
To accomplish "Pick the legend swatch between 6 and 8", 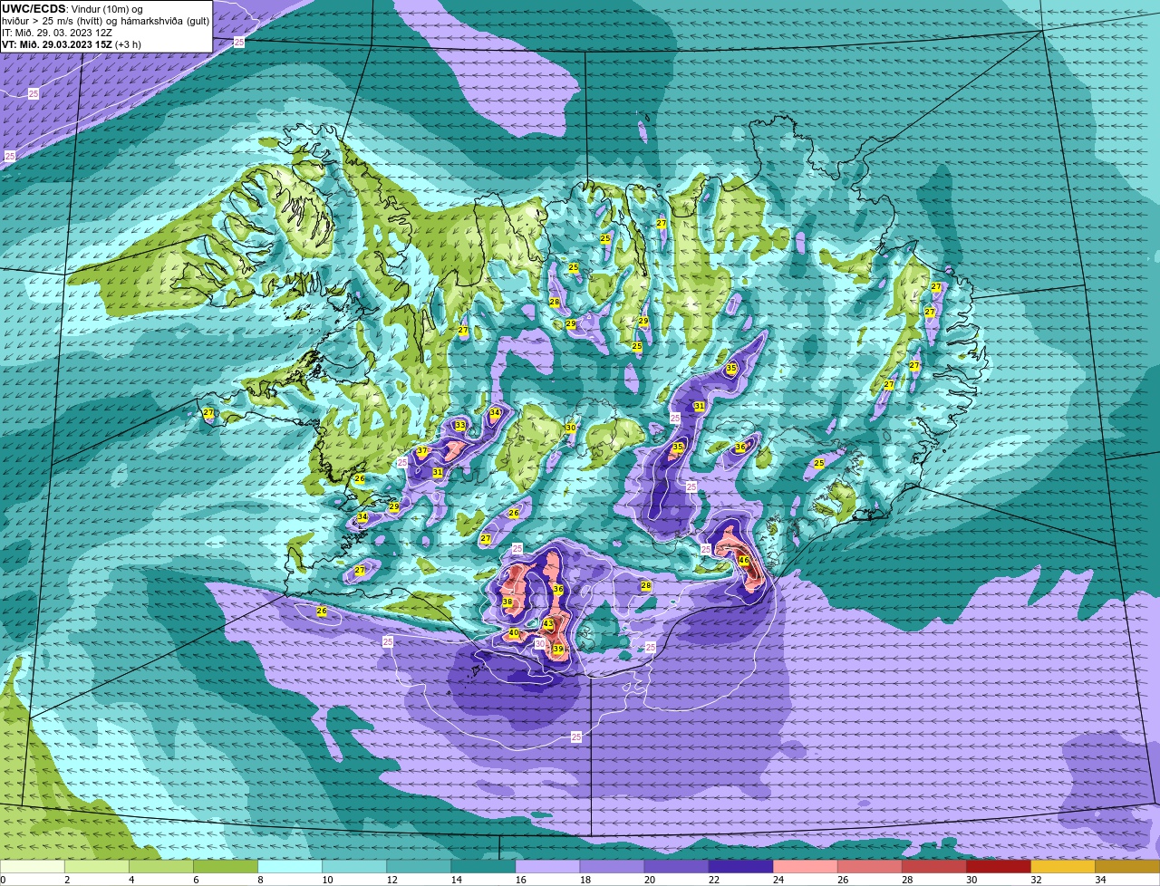I will click(226, 867).
